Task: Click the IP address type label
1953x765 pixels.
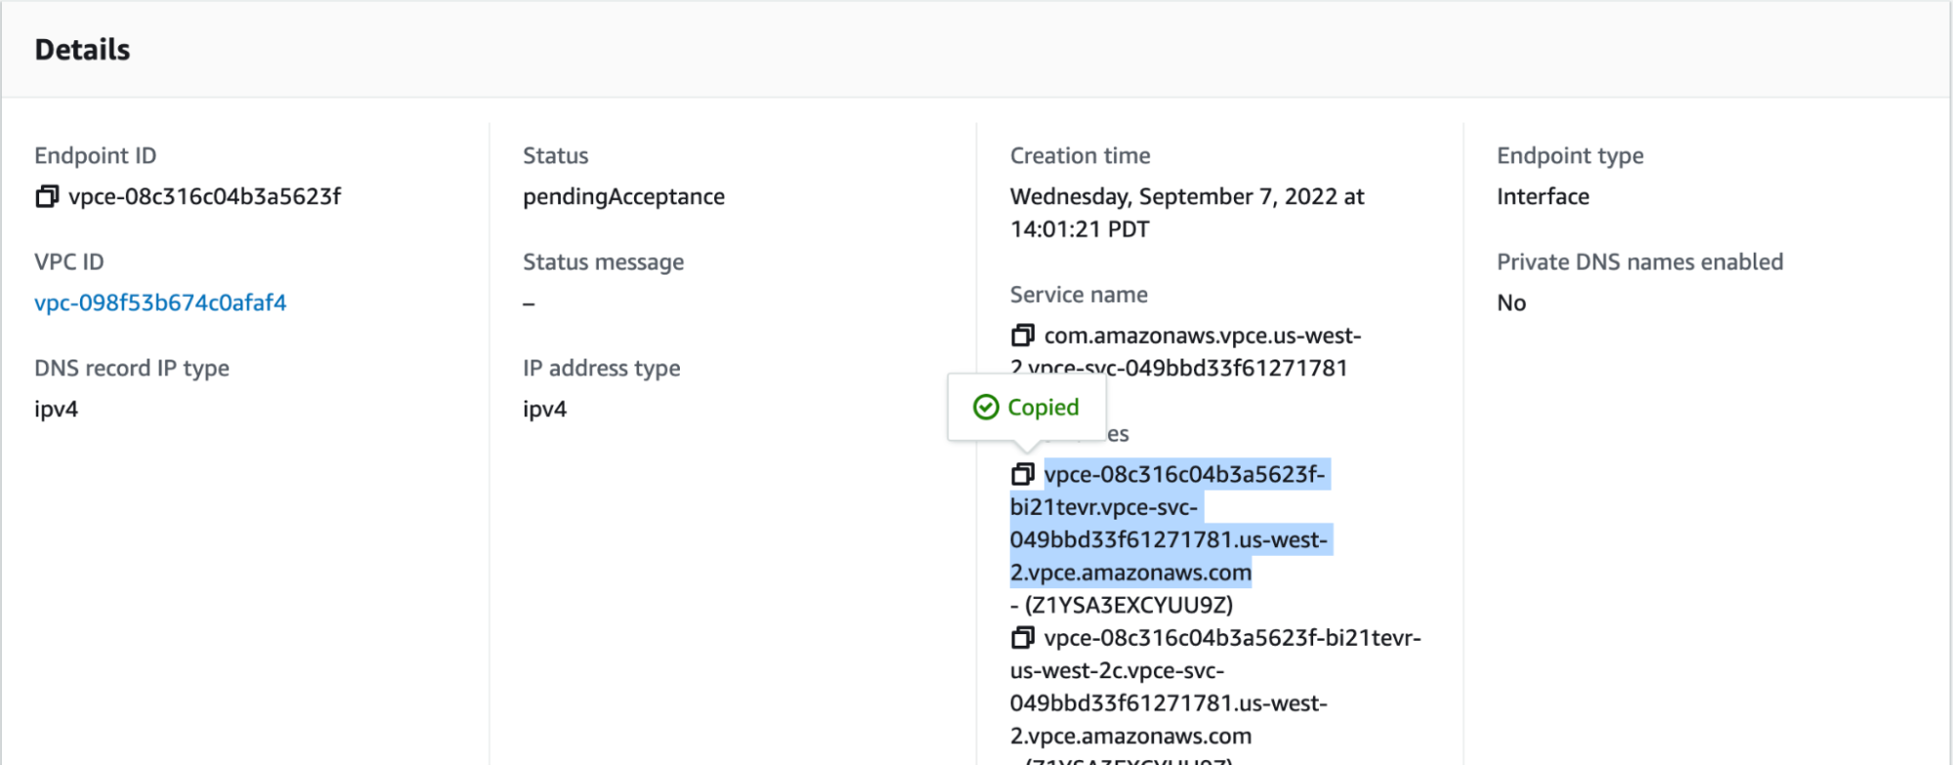Action: [x=601, y=368]
